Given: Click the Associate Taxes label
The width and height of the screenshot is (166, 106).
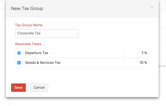Looking at the screenshot, I should pos(28,44).
